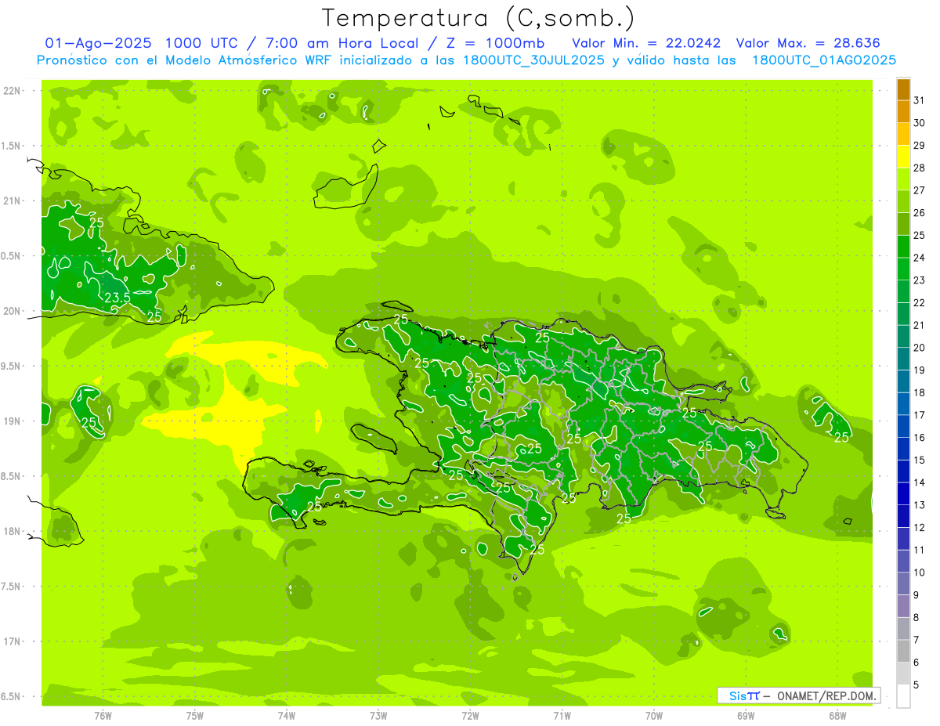Click the "18N" latitude label
The height and width of the screenshot is (726, 940).
click(x=12, y=531)
